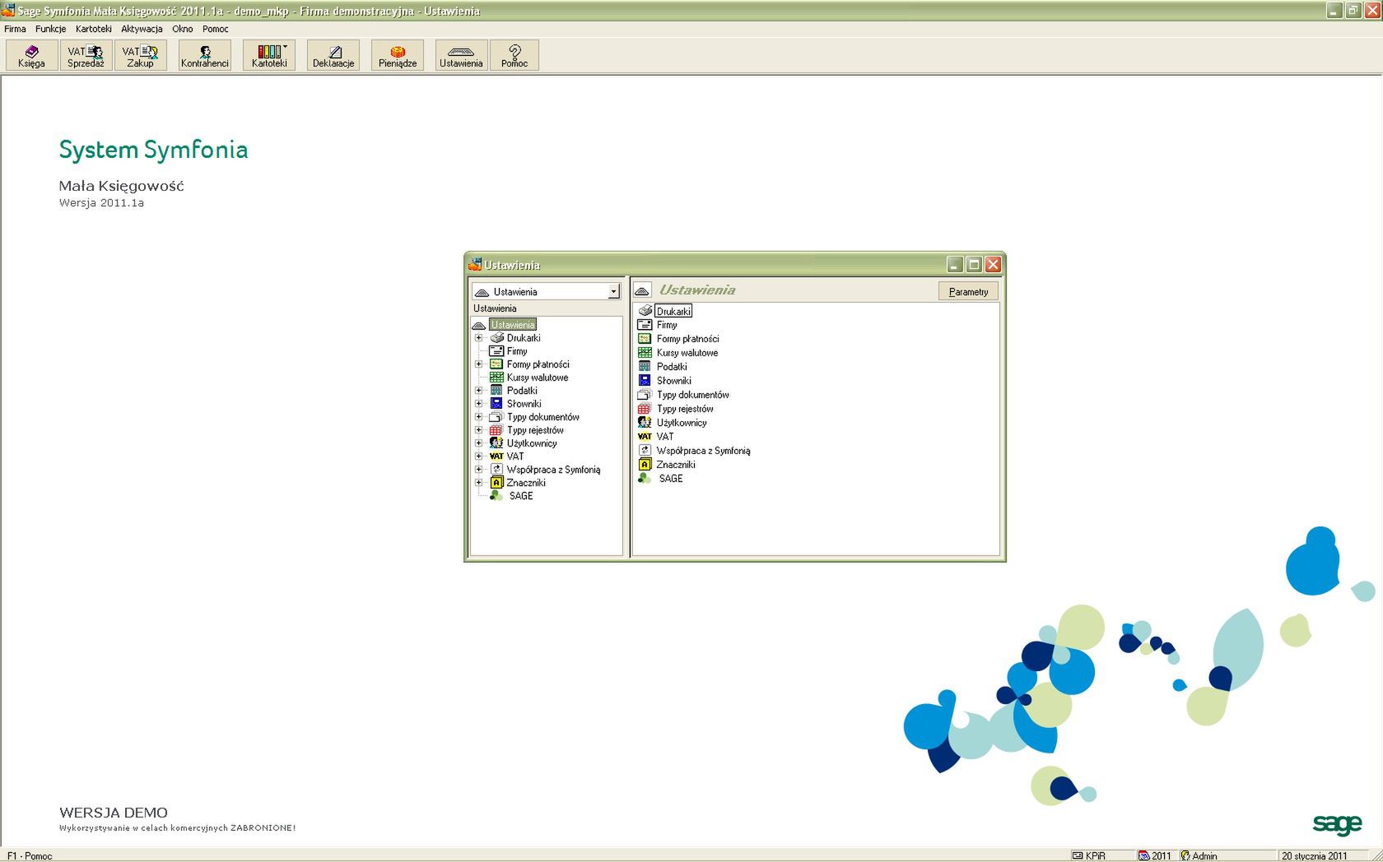Select VAT icon in right list
1383x862 pixels.
[645, 437]
